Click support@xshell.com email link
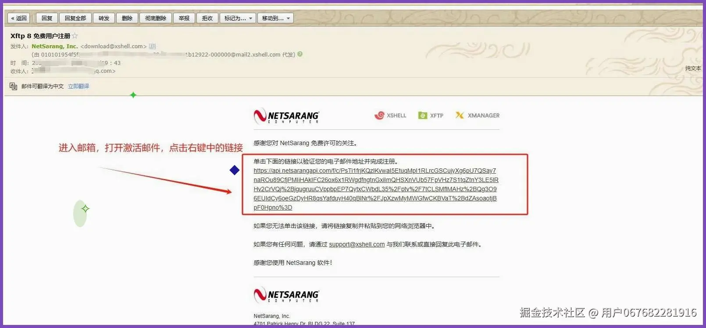 pyautogui.click(x=357, y=244)
